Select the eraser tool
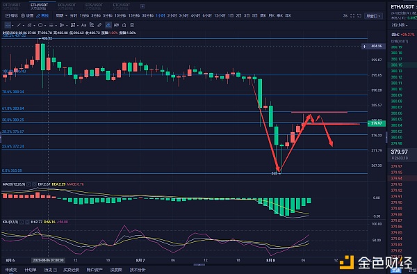417x274 pixels. 99,25
